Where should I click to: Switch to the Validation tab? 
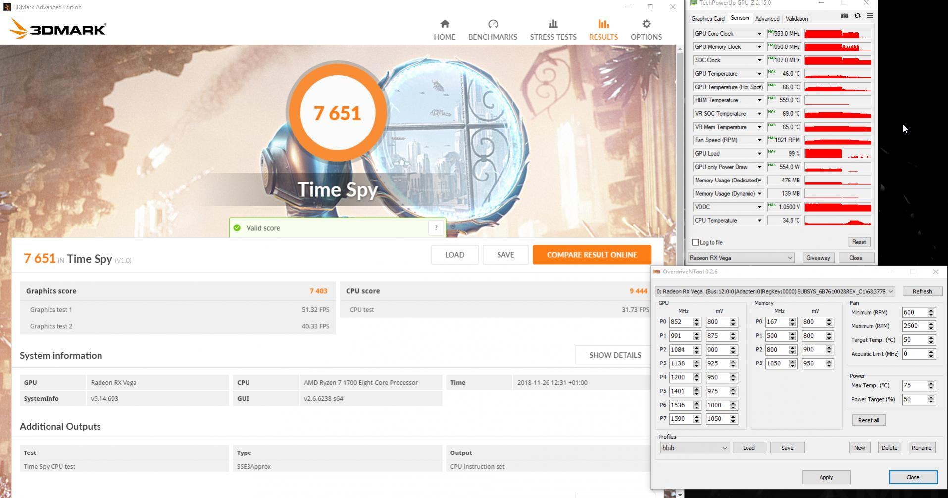click(x=797, y=19)
